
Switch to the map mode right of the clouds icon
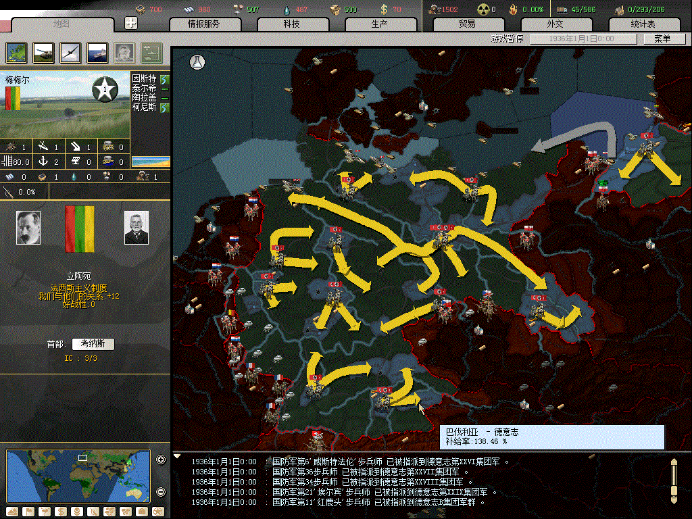pyautogui.click(x=126, y=512)
